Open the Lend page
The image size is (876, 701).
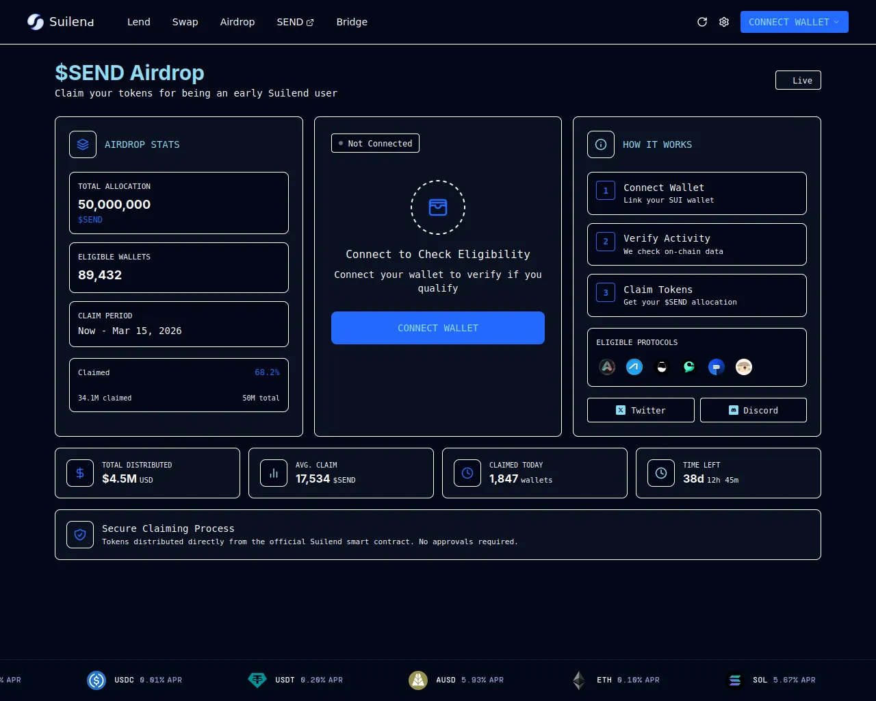tap(139, 22)
